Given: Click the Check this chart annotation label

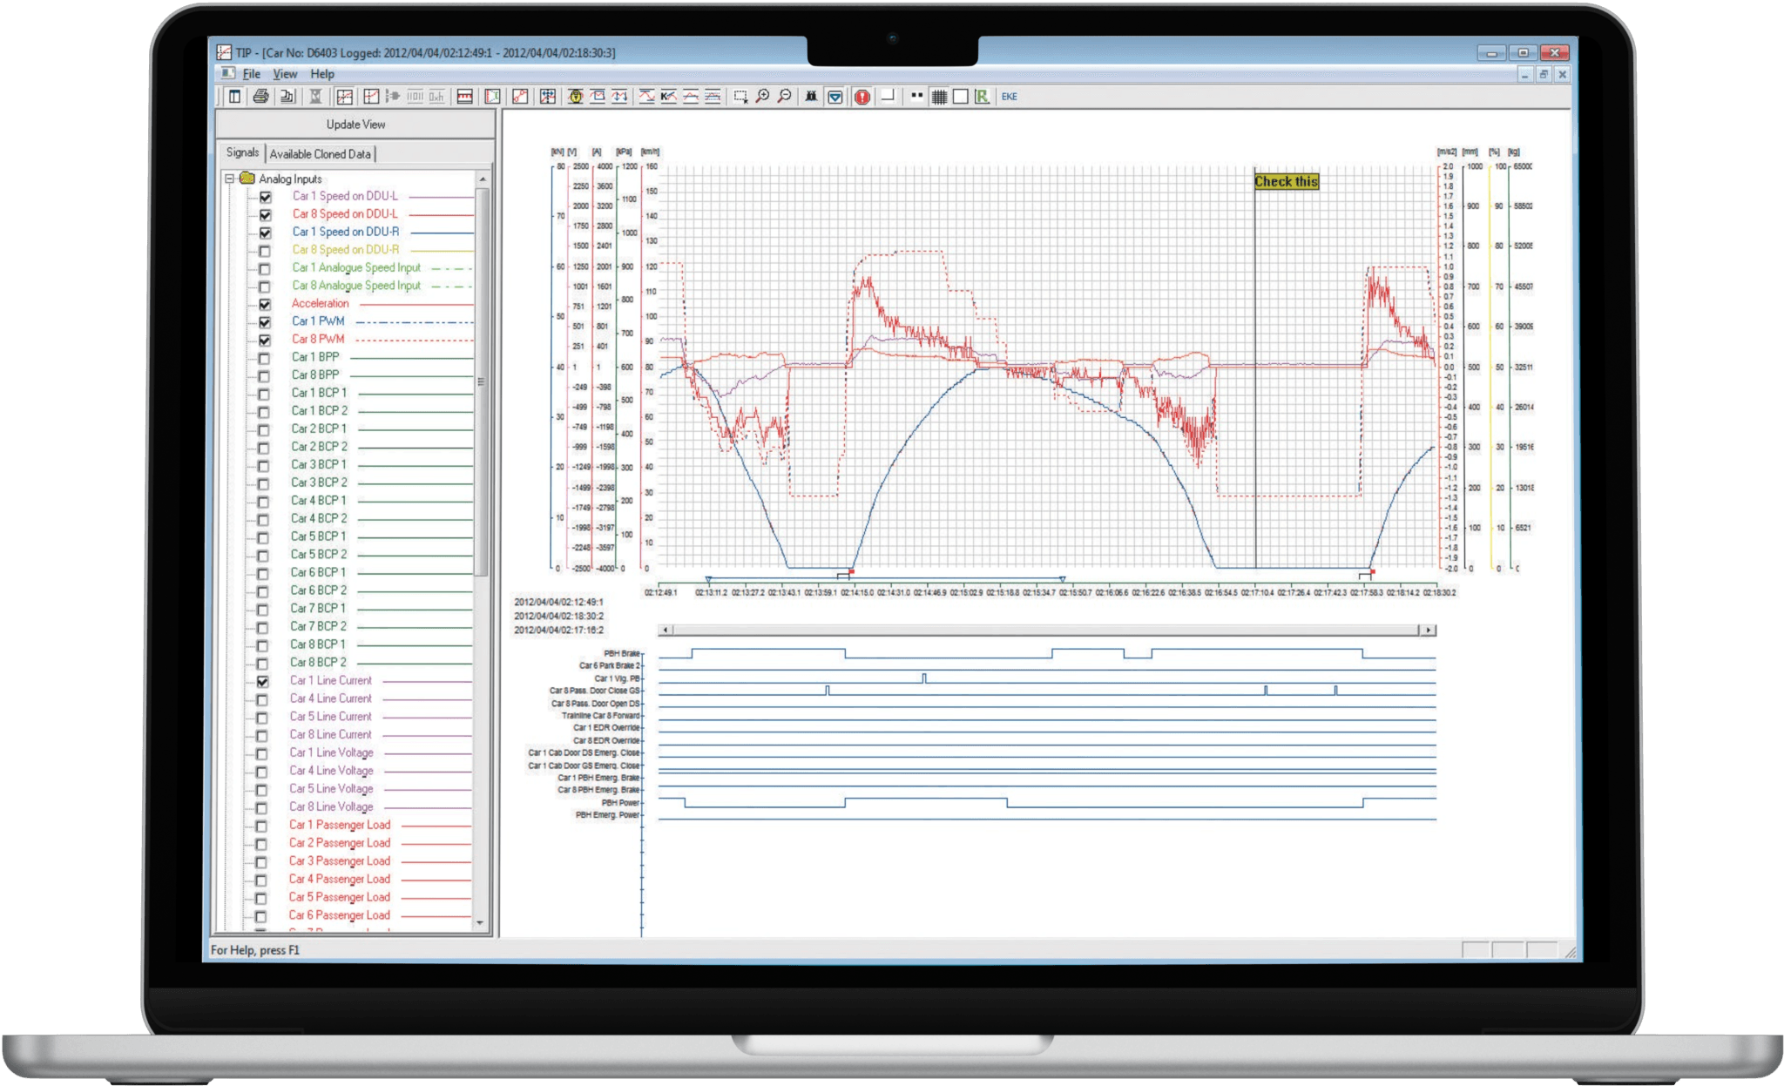Looking at the screenshot, I should click(1287, 181).
